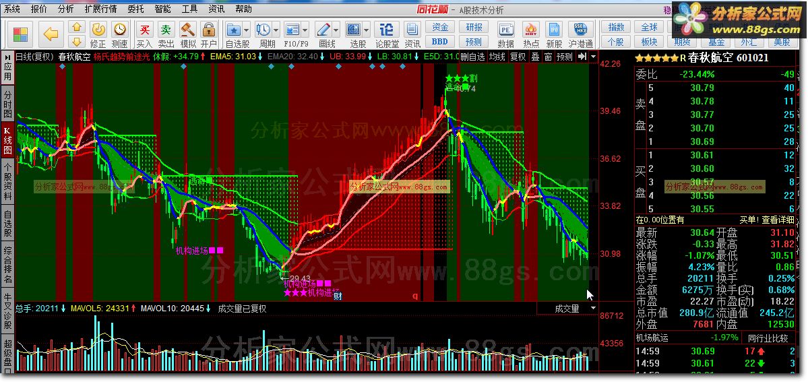Open the 扩展行情 menu
This screenshot has height=382, width=808.
point(101,9)
